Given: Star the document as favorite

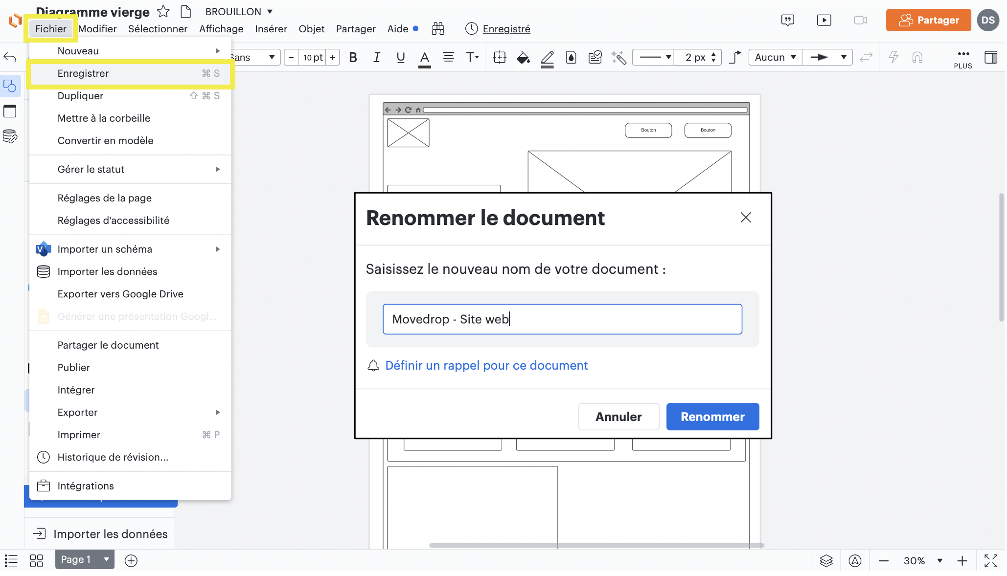Looking at the screenshot, I should [x=163, y=11].
